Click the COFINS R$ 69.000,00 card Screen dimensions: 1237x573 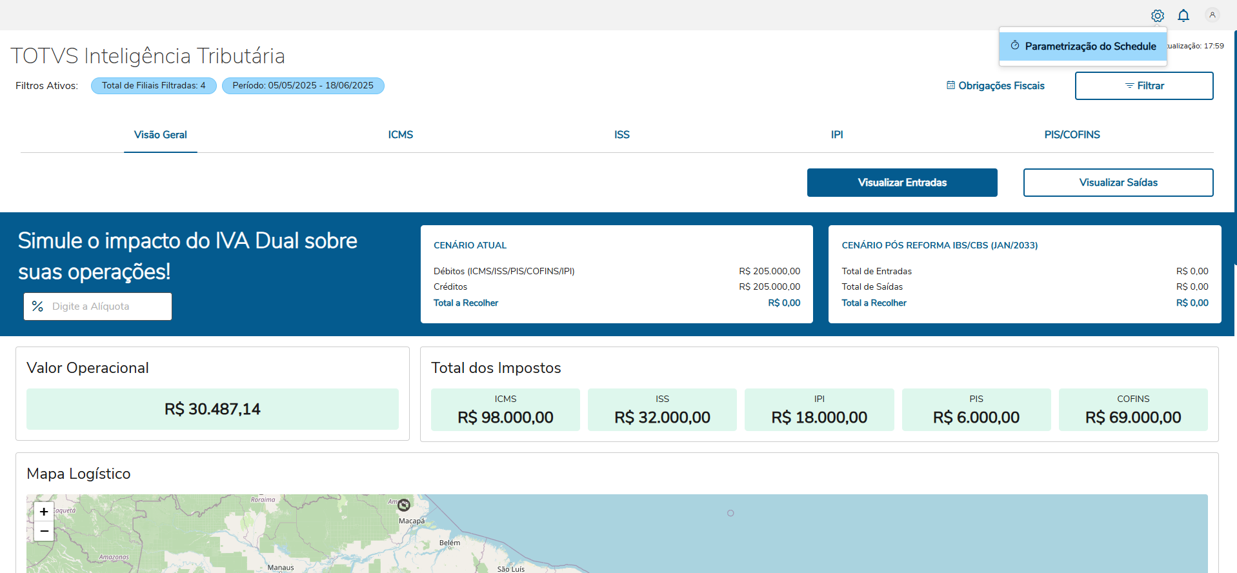[x=1133, y=410]
